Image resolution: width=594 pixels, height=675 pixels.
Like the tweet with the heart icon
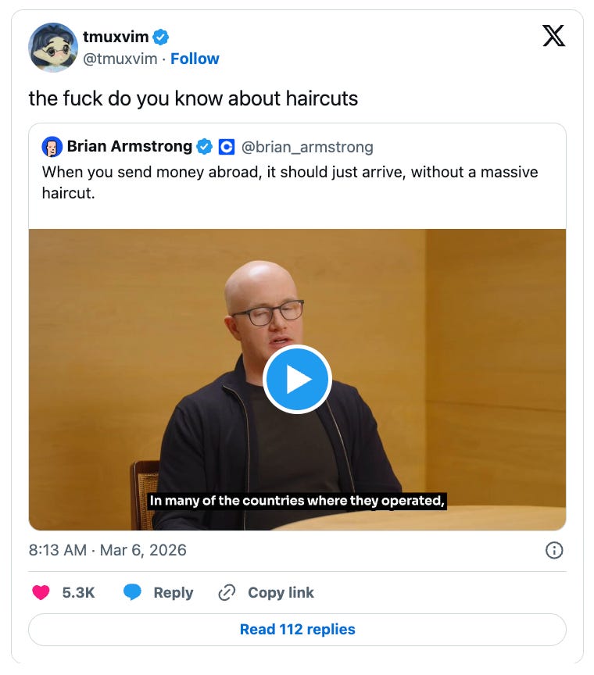41,592
